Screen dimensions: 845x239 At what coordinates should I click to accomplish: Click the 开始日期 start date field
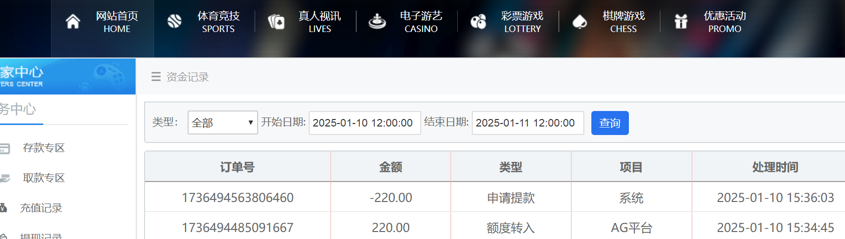(365, 123)
